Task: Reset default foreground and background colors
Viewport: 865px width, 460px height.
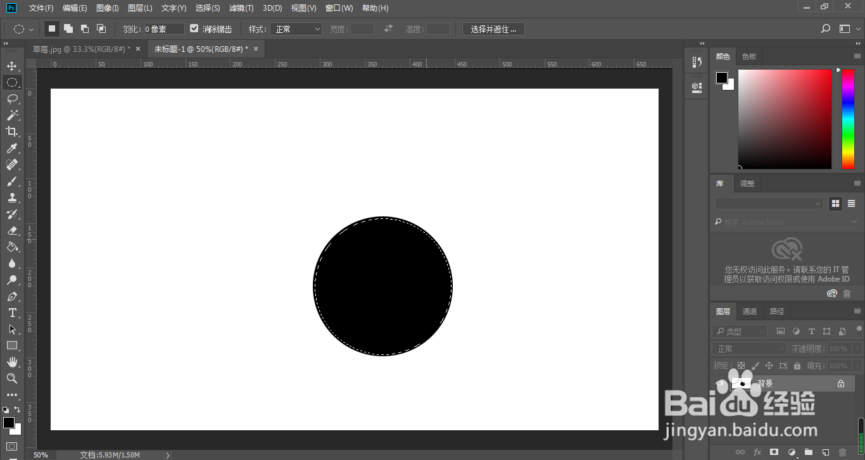Action: [6, 410]
